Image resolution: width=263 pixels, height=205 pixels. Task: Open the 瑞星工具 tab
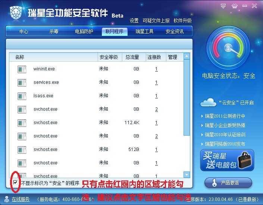click(x=144, y=31)
